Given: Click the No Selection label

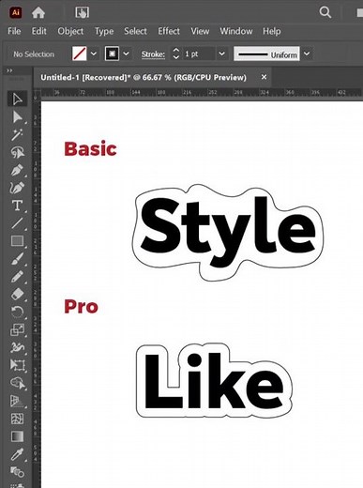Looking at the screenshot, I should pyautogui.click(x=34, y=54).
